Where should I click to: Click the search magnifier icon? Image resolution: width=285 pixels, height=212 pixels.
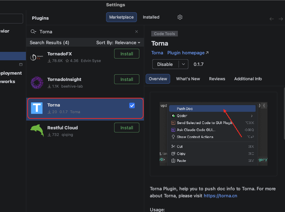(33, 32)
